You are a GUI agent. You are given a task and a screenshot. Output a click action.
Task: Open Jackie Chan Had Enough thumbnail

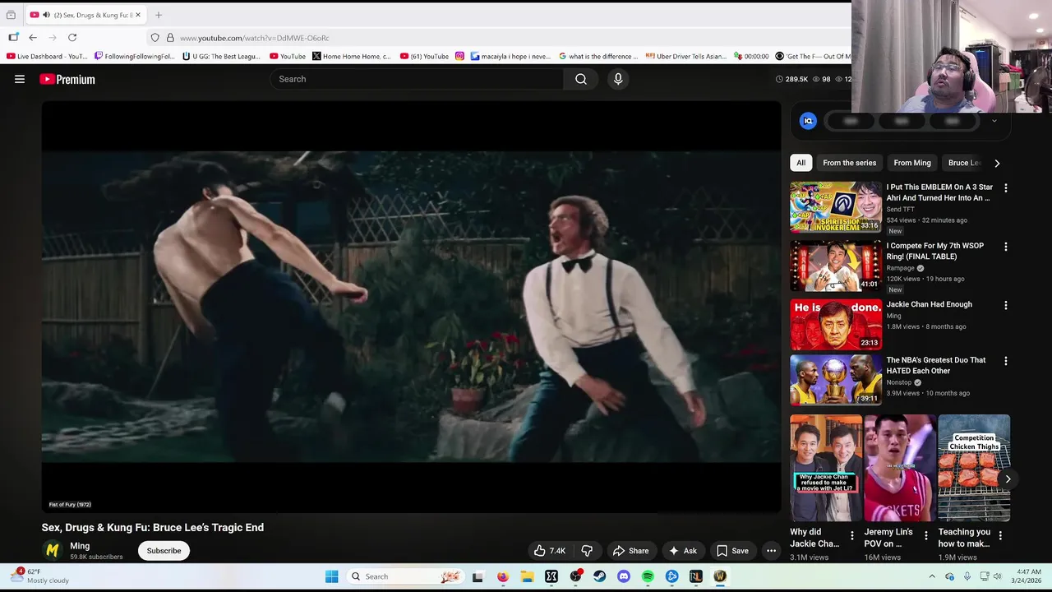pos(835,324)
